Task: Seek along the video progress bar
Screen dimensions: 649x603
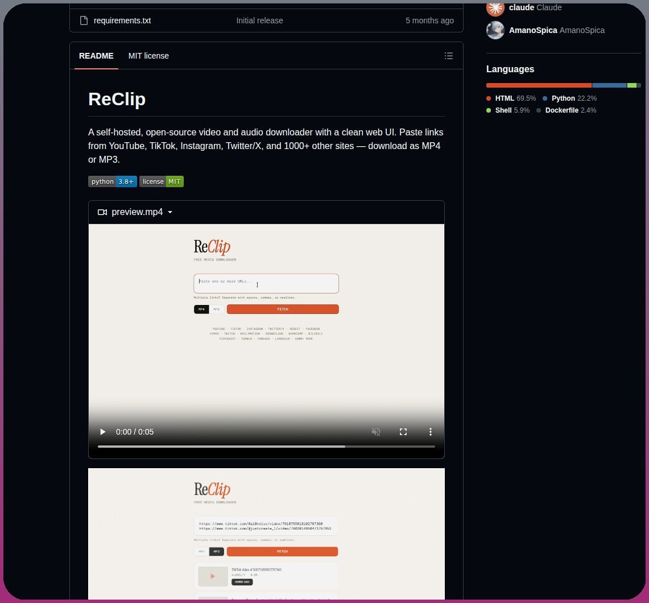Action: pyautogui.click(x=266, y=447)
